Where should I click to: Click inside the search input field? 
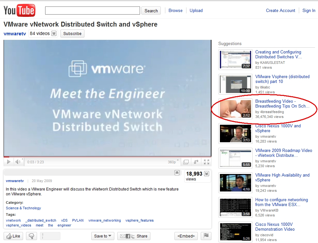[x=93, y=10]
